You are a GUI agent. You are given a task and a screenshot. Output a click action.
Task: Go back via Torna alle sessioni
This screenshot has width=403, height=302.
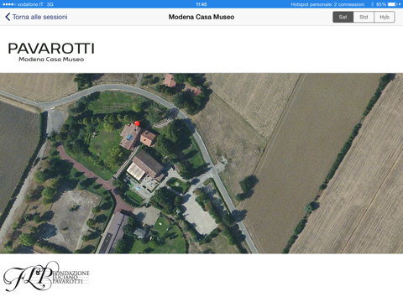[36, 17]
